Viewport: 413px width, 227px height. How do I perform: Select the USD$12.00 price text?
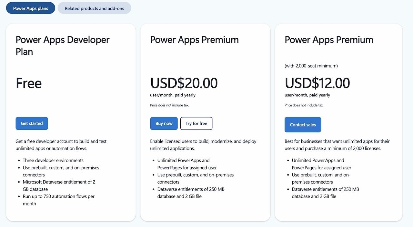click(x=317, y=83)
